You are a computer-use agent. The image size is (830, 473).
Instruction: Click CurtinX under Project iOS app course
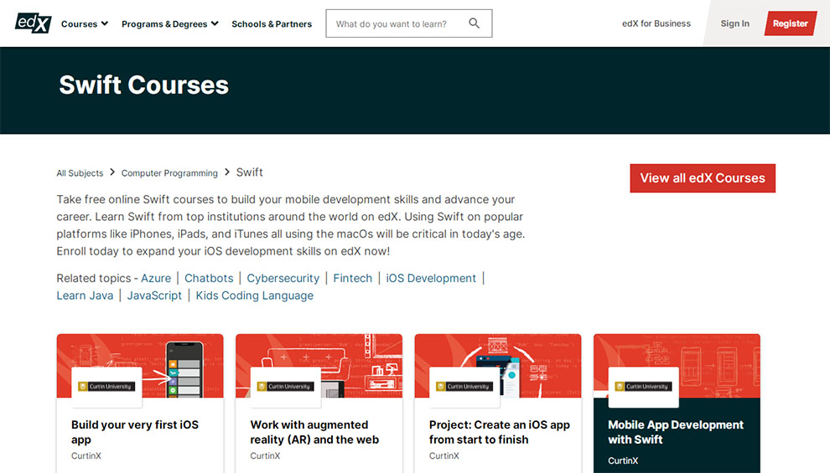[444, 455]
